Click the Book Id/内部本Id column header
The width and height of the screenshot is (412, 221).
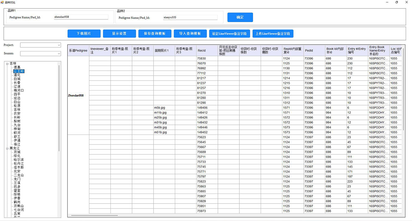336,50
